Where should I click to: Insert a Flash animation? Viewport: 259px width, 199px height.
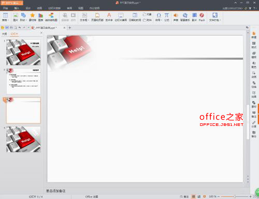click(x=202, y=17)
